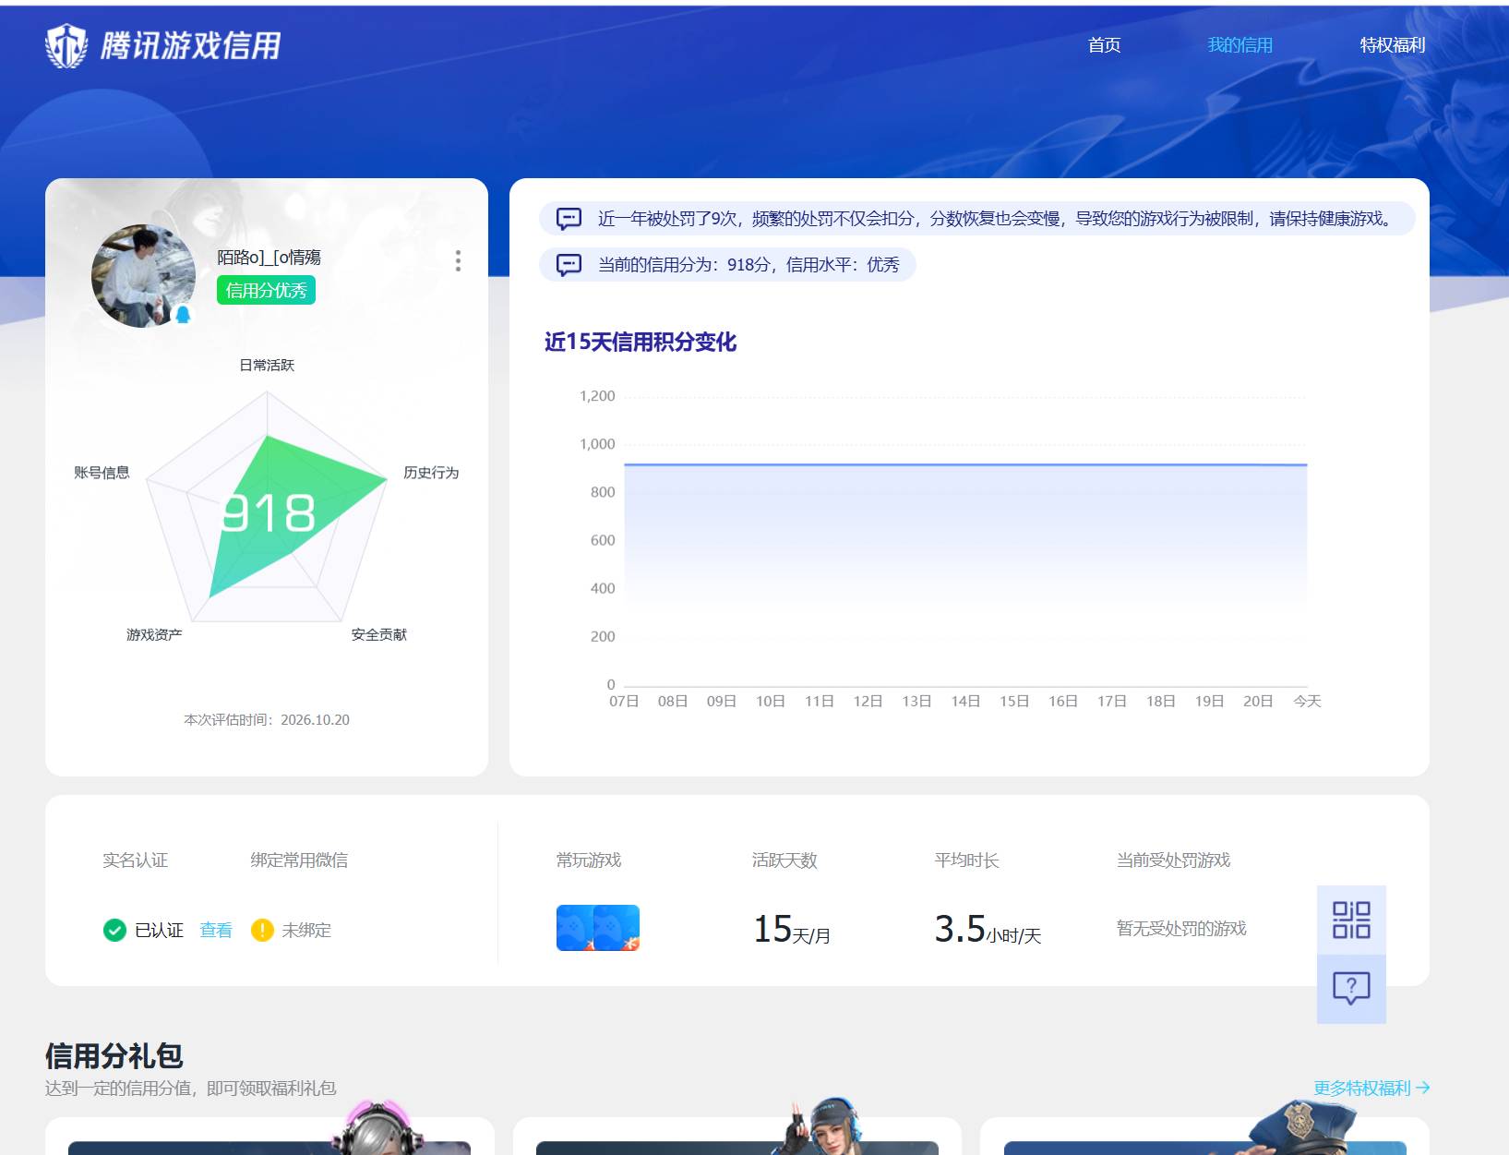Open the help question floating button

pyautogui.click(x=1351, y=989)
